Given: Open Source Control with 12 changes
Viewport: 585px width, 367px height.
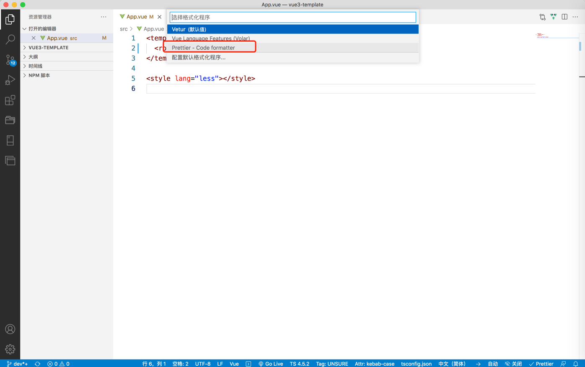Looking at the screenshot, I should [10, 59].
